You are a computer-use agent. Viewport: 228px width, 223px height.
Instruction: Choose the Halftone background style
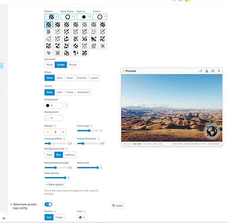click(x=69, y=155)
